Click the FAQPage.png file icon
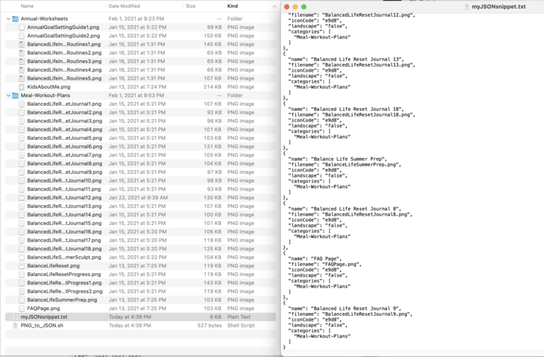 coord(22,308)
